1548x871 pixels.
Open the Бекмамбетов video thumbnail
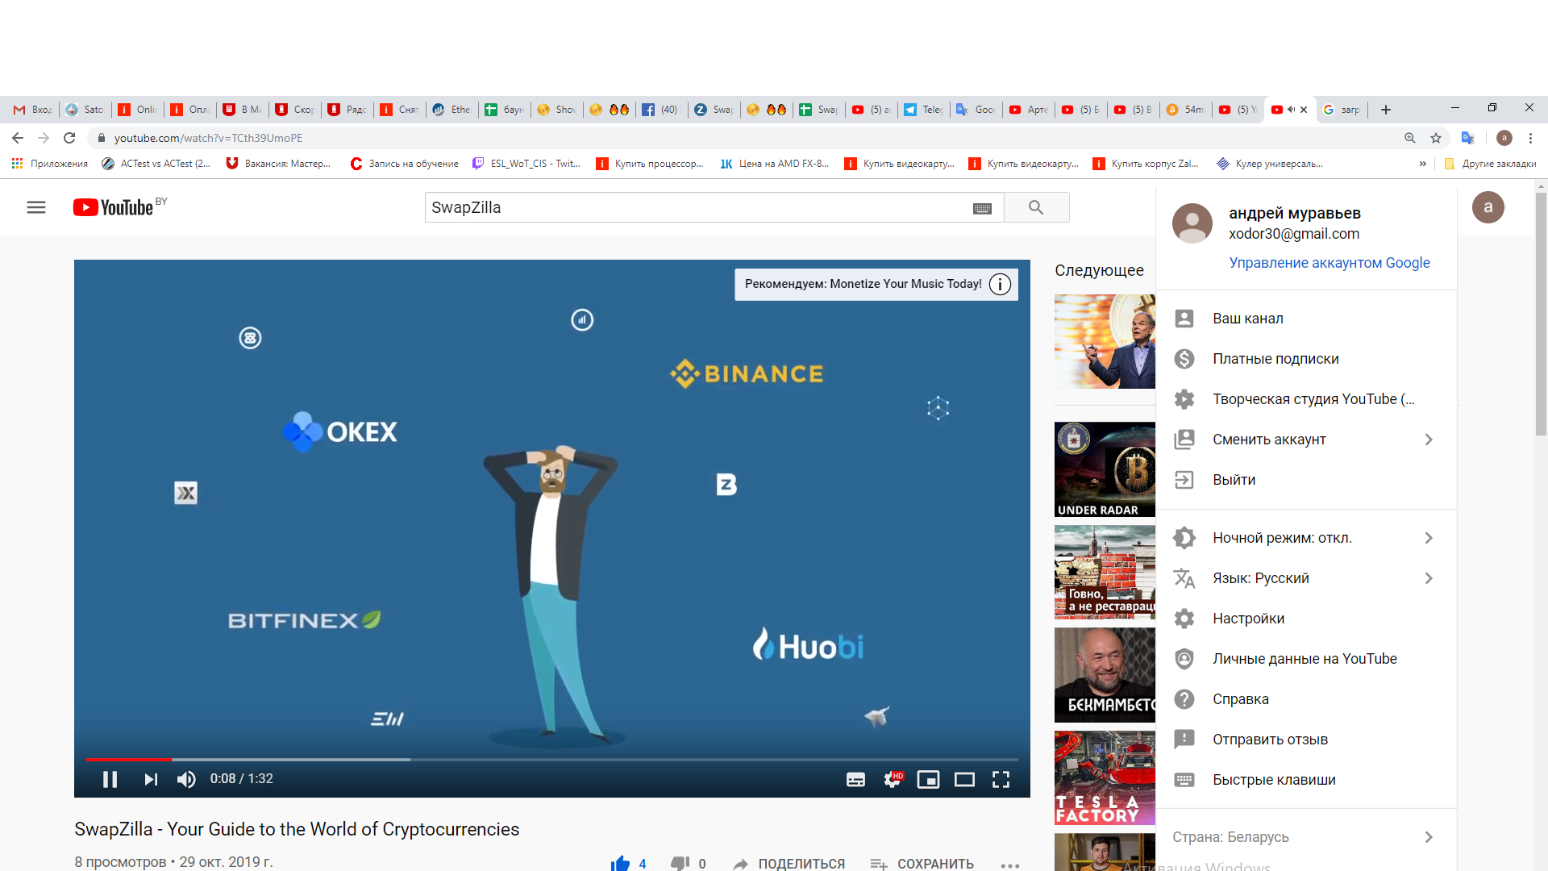(x=1105, y=675)
